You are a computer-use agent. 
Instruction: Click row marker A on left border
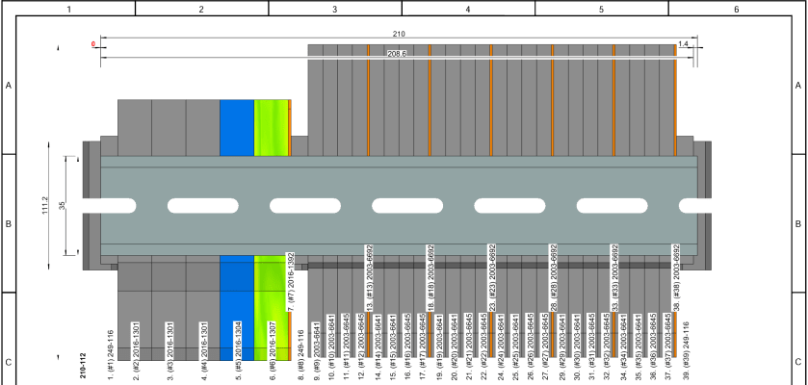point(9,86)
